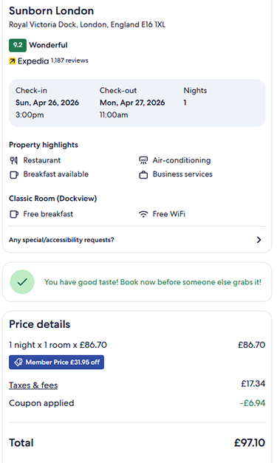Viewport: 277px width, 463px height.
Task: Click the breakfast available cup icon
Action: (14, 174)
